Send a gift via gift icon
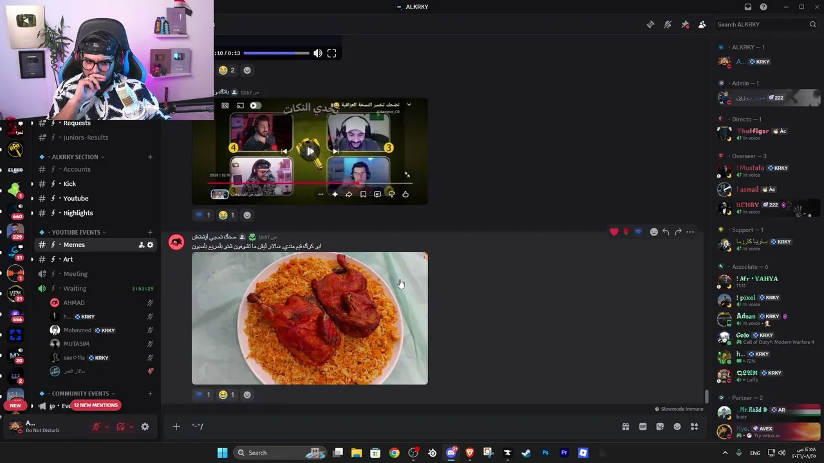This screenshot has width=824, height=463. [625, 426]
